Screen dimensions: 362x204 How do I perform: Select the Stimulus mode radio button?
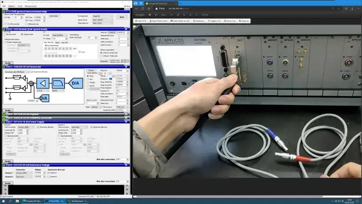point(4,34)
